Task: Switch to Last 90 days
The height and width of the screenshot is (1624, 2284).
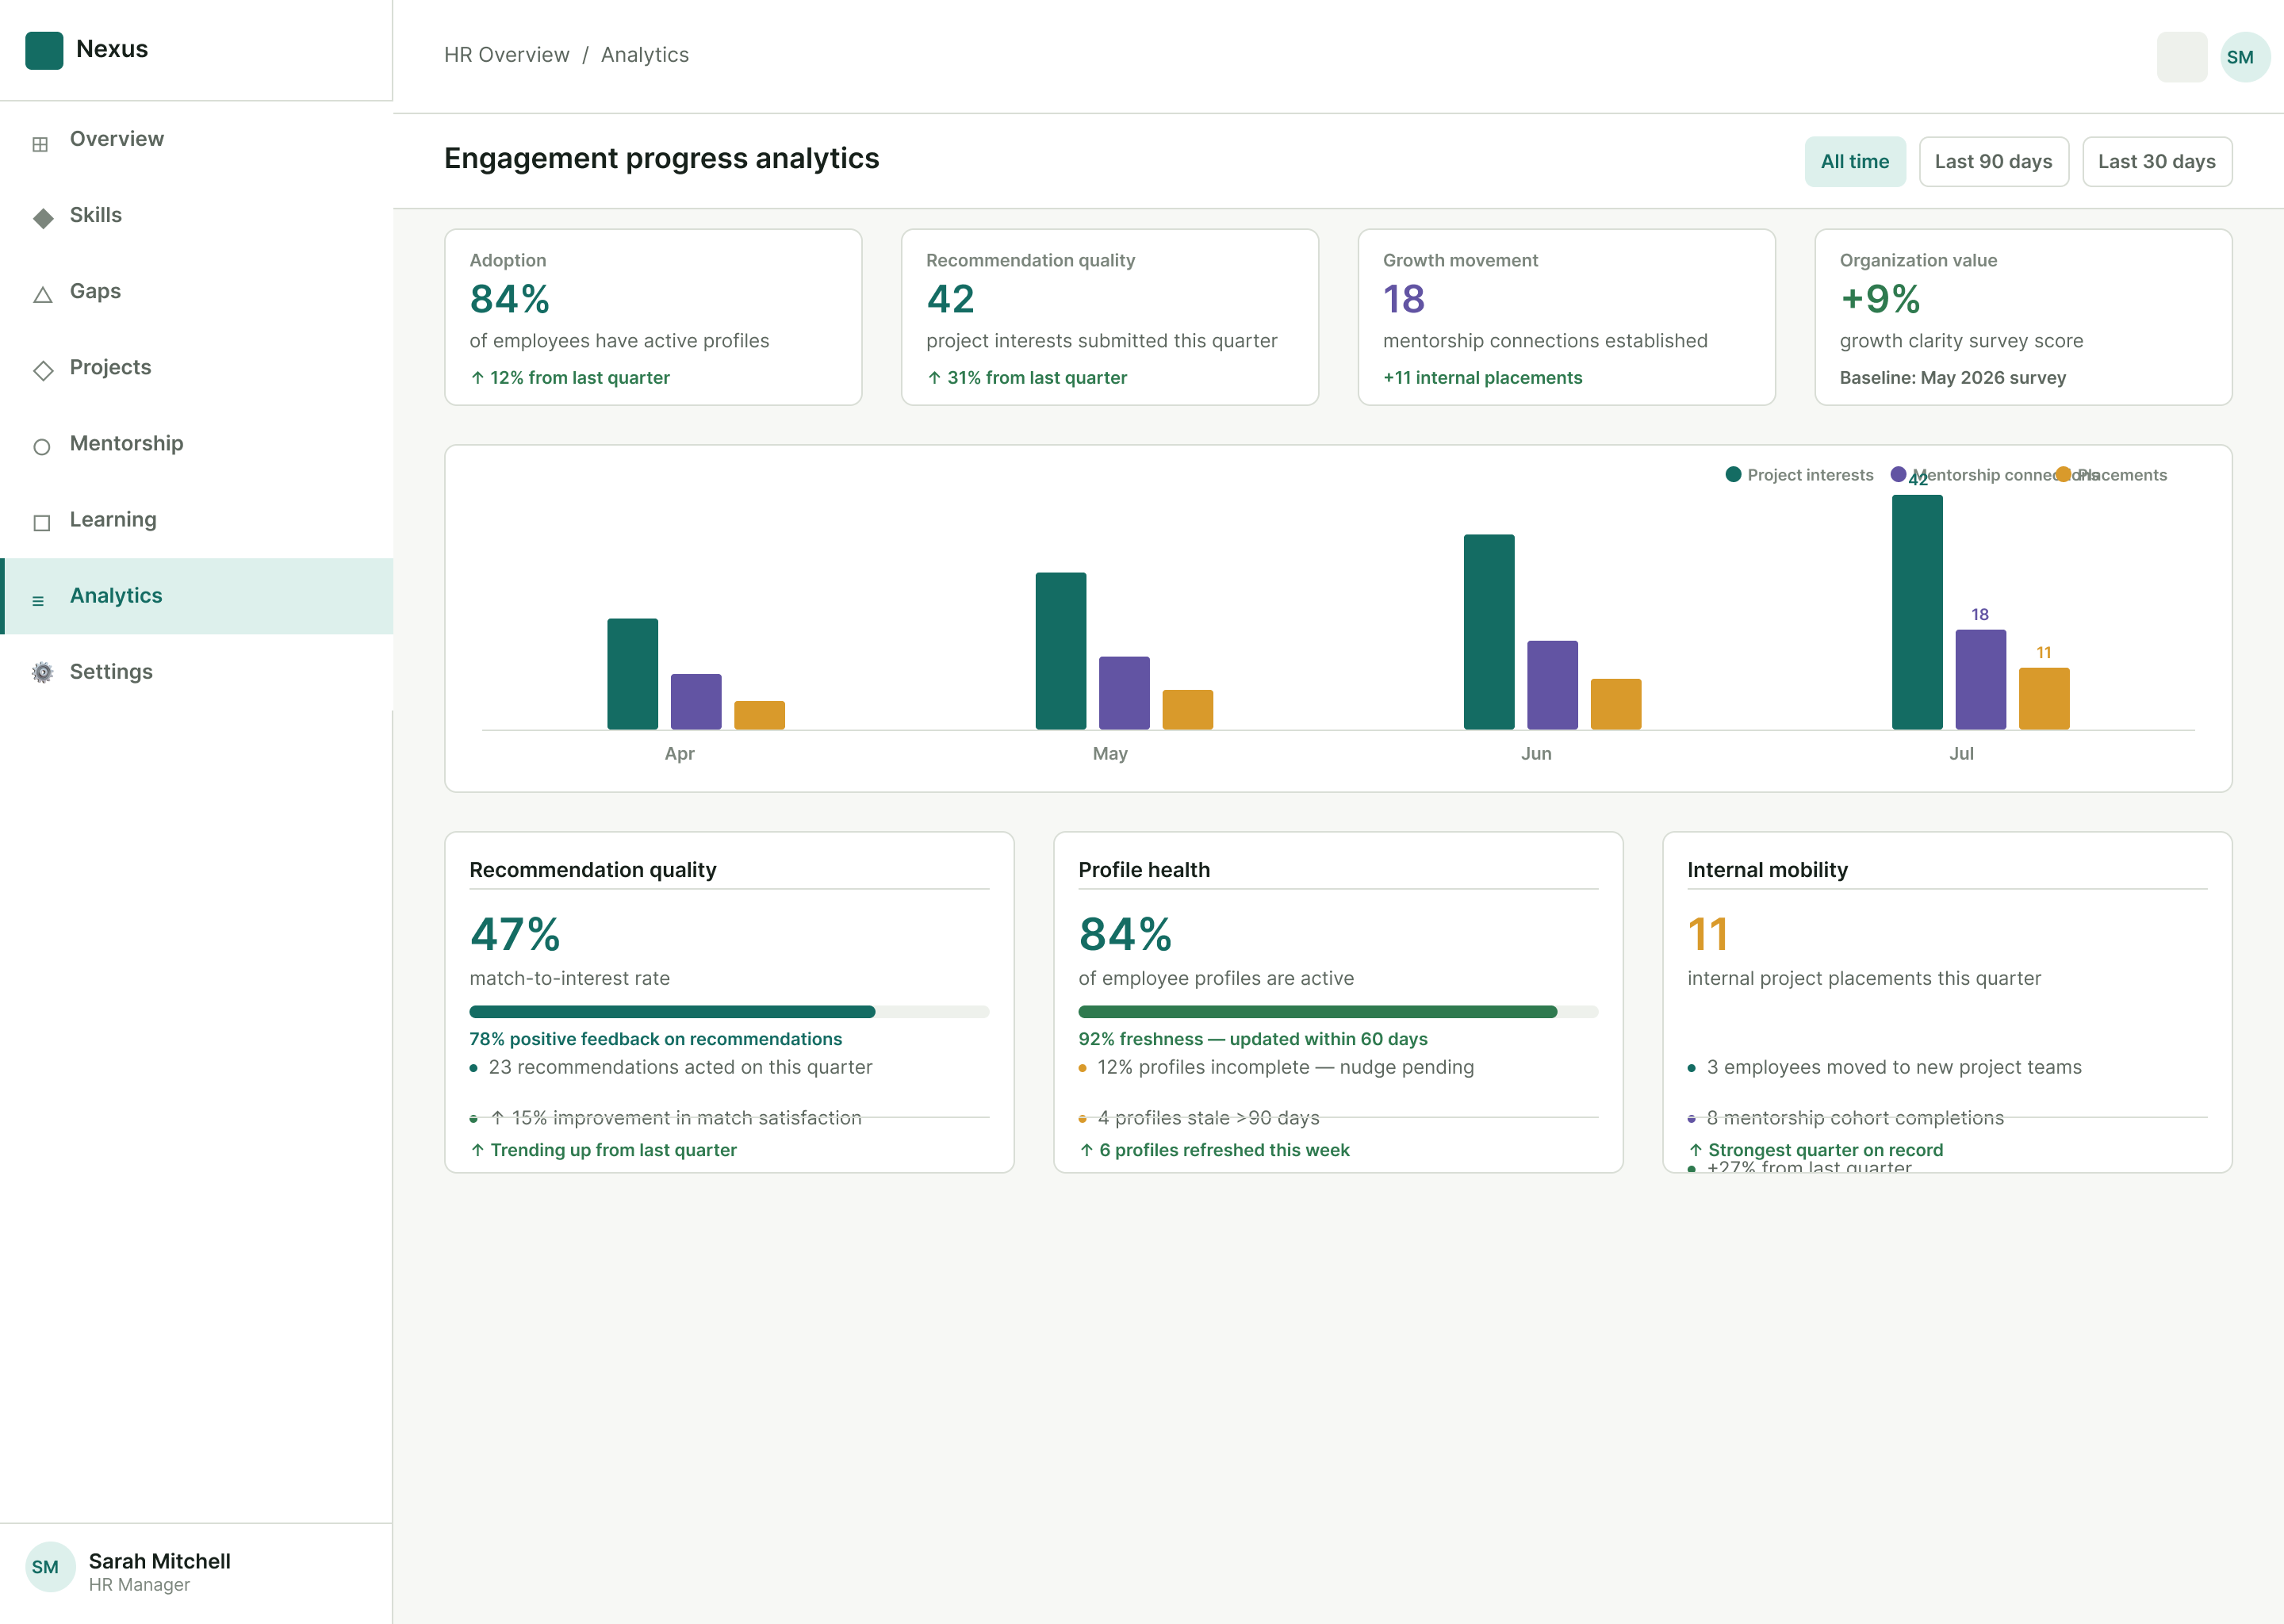Action: pos(1993,162)
